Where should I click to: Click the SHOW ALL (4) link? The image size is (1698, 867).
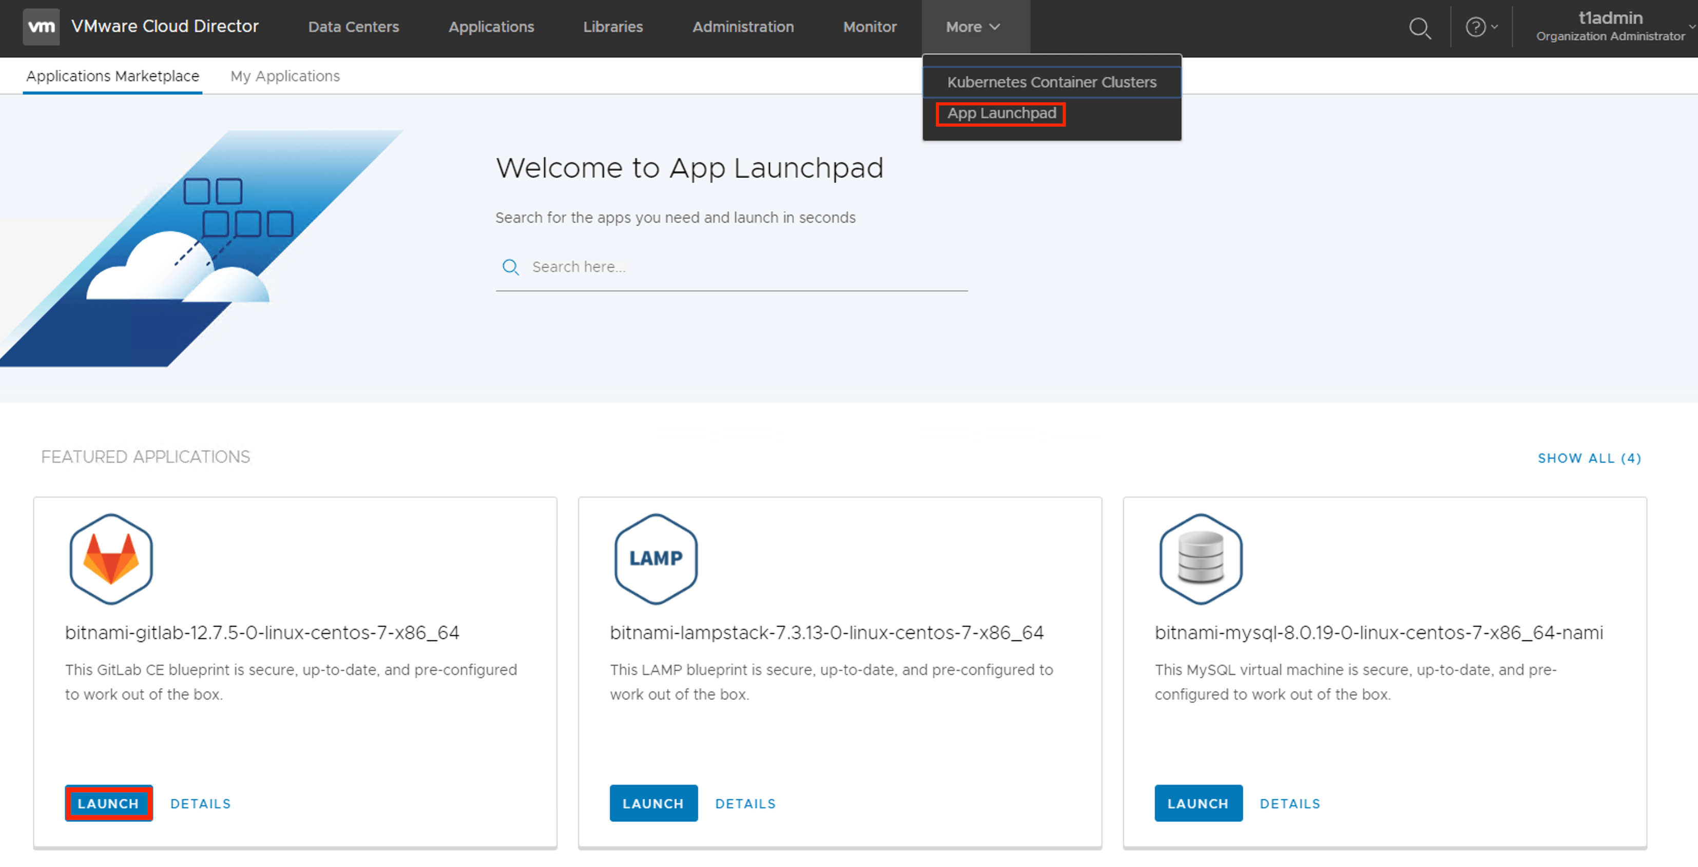pos(1589,459)
